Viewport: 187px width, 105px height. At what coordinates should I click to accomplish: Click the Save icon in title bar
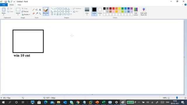6,1
